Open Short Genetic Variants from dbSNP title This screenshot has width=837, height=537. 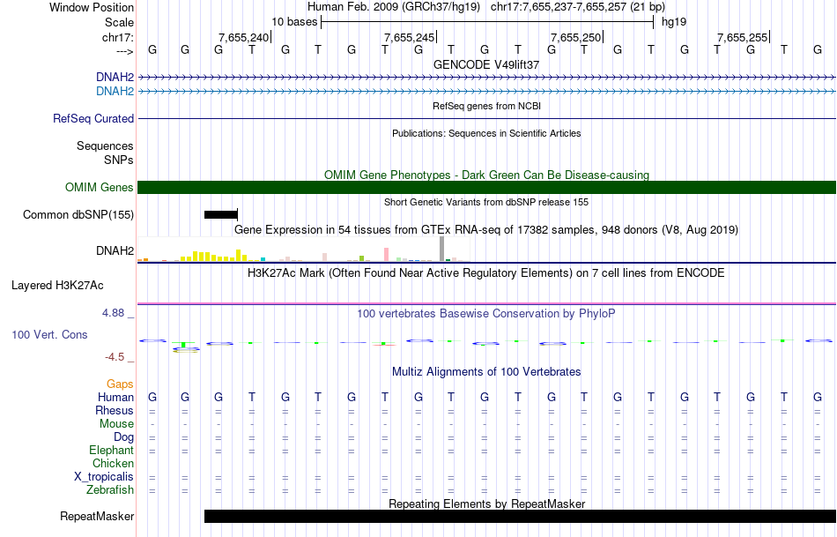[x=486, y=202]
